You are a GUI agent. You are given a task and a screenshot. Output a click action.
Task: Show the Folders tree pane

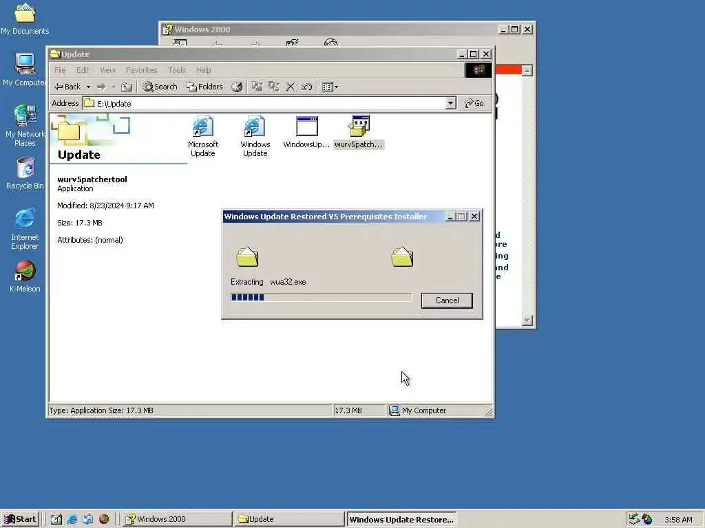[x=205, y=87]
